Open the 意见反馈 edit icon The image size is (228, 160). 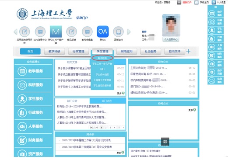click(71, 31)
